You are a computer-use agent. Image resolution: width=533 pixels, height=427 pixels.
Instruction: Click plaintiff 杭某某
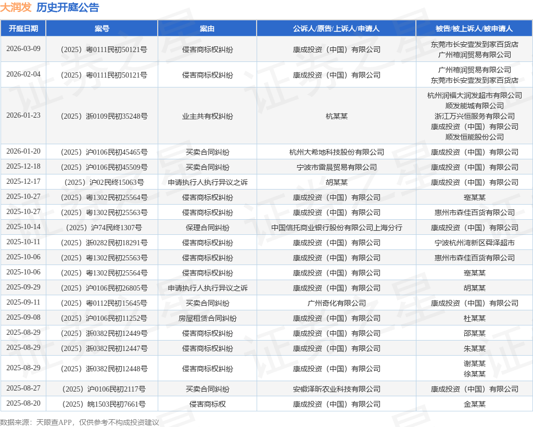(337, 116)
